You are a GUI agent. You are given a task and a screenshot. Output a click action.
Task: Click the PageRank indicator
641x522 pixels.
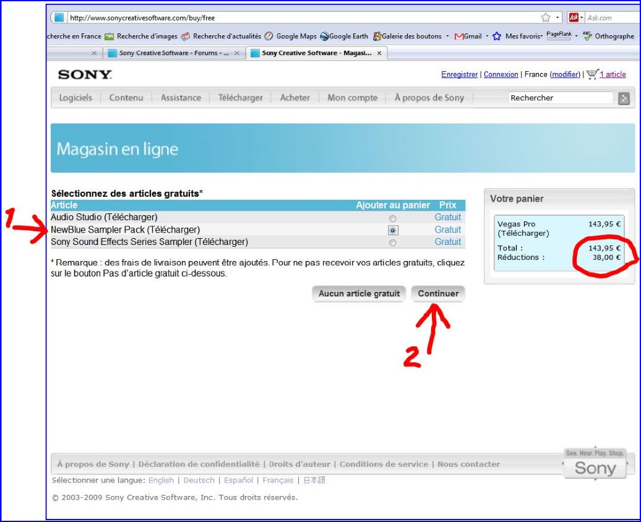pos(559,36)
